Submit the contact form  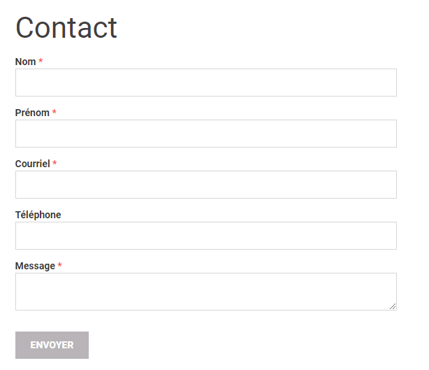[x=52, y=345]
